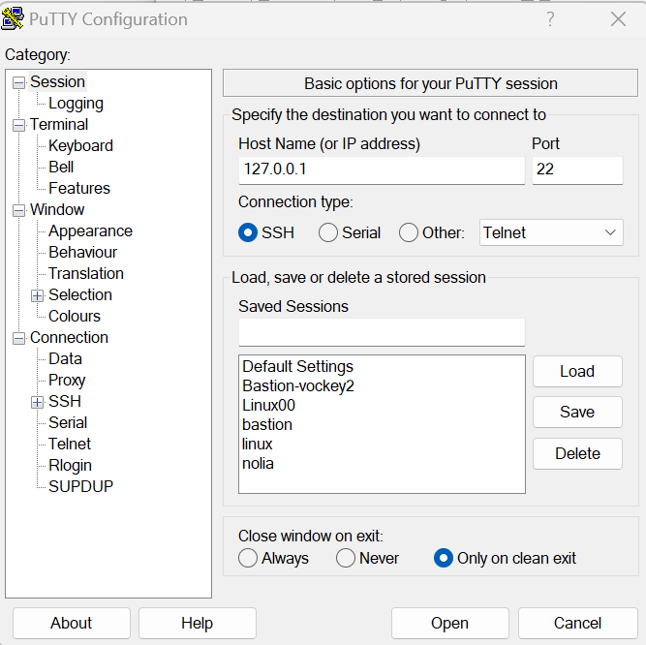646x645 pixels.
Task: Click the Cancel button
Action: 577,623
